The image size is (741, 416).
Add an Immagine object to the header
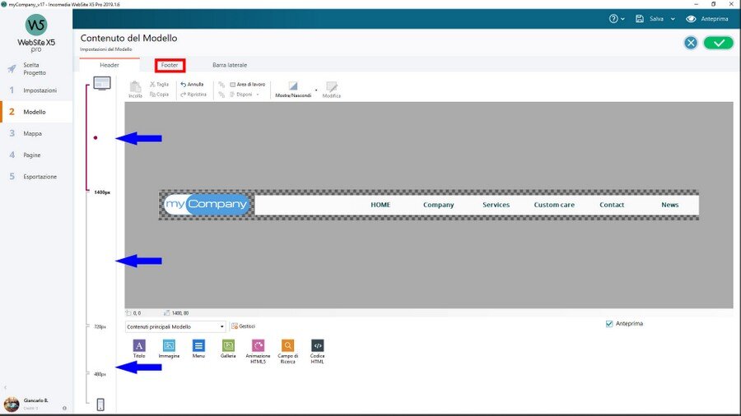(x=169, y=346)
